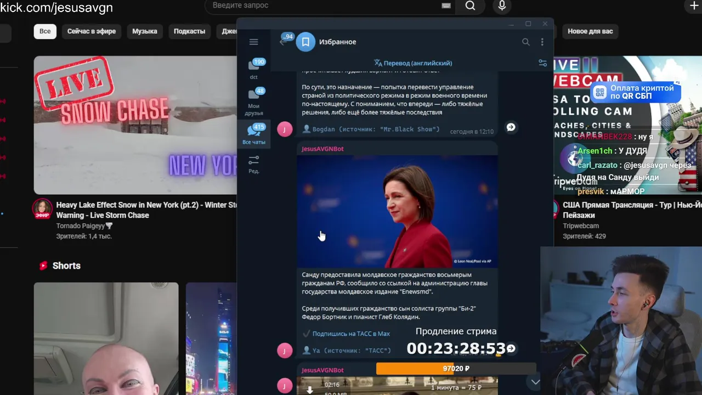This screenshot has height=395, width=702.
Task: Click Зрителей: 429 viewer count
Action: point(584,236)
